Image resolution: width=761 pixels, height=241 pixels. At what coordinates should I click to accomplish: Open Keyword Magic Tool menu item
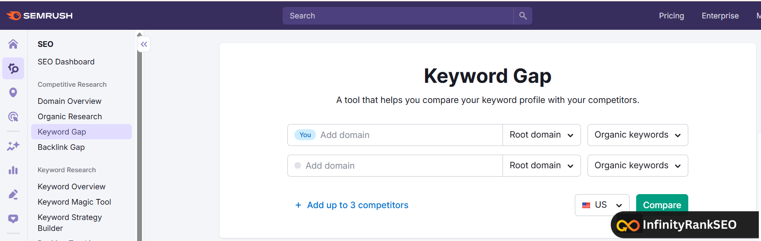(x=74, y=202)
